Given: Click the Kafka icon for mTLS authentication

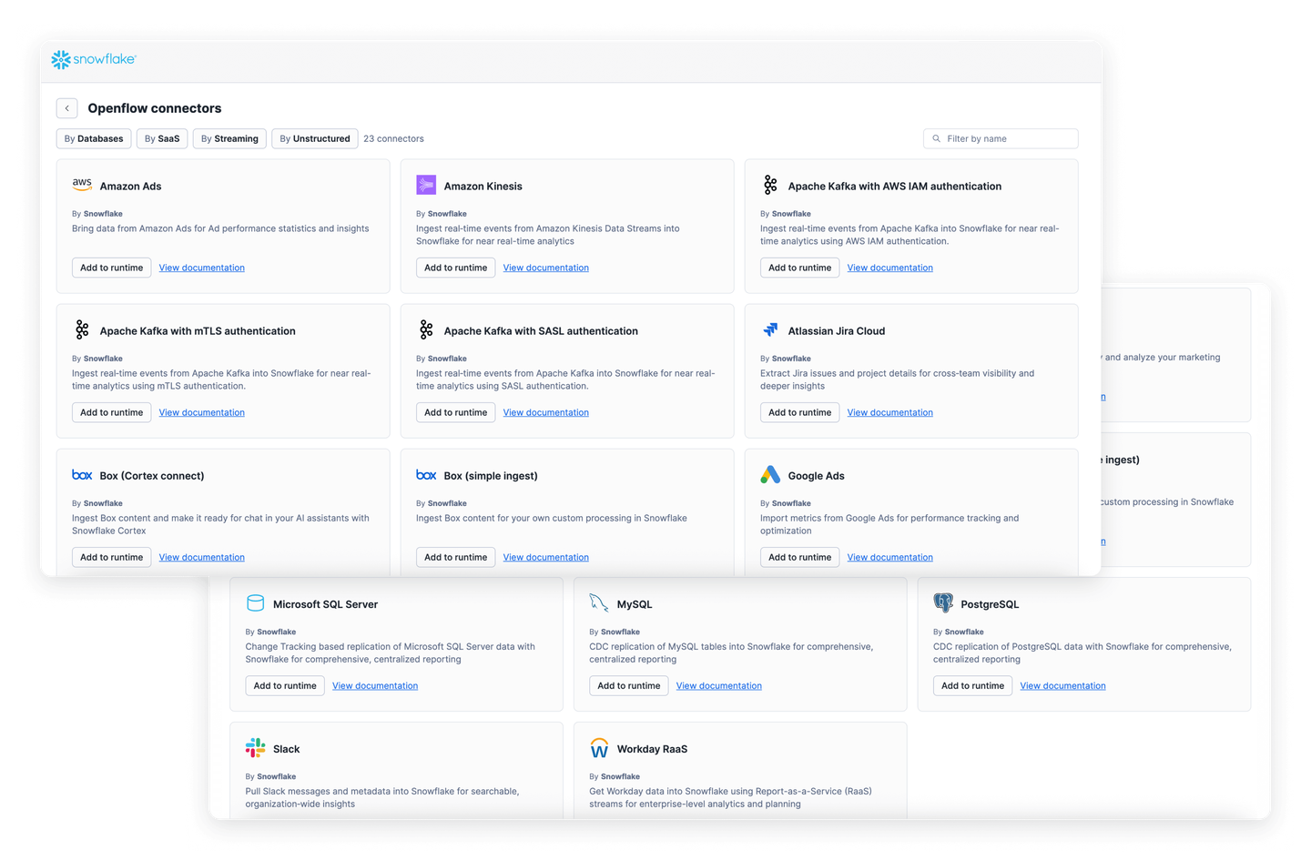Looking at the screenshot, I should pyautogui.click(x=82, y=330).
